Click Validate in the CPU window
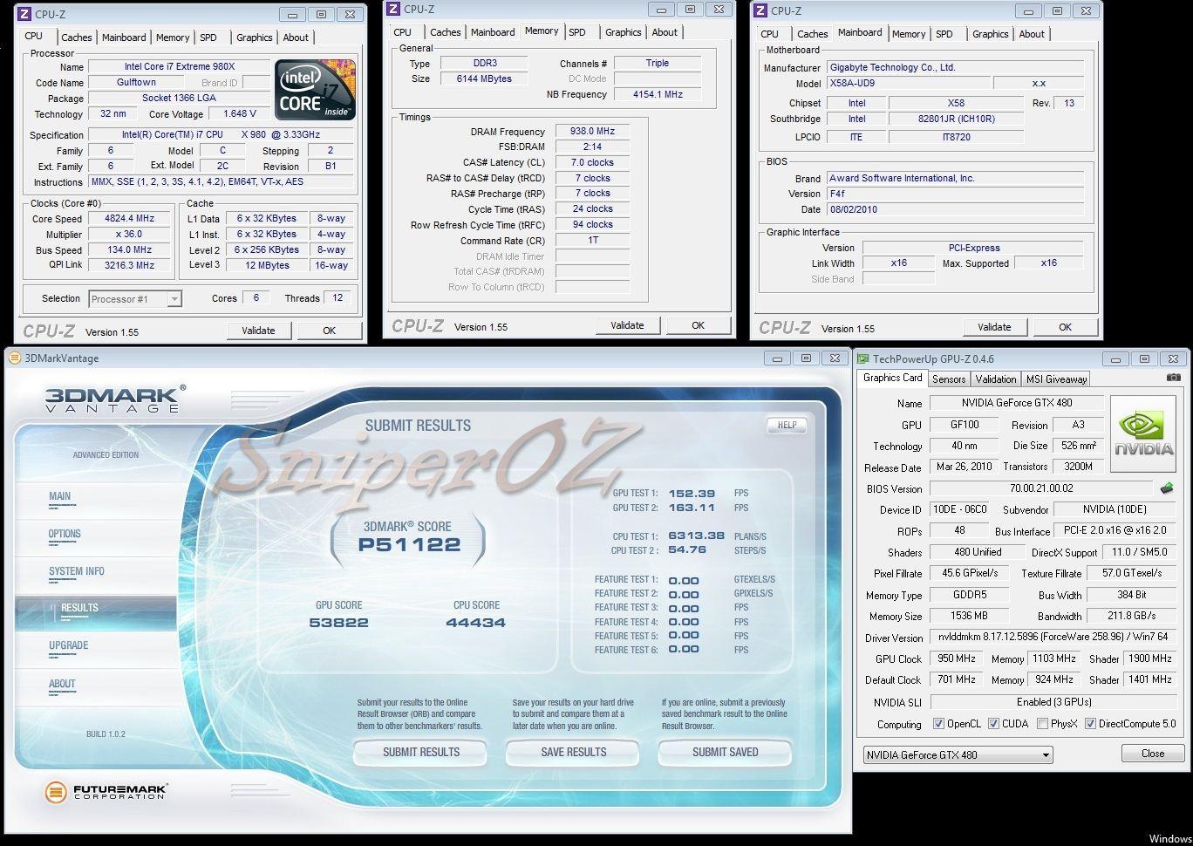Viewport: 1193px width, 846px height. pos(258,331)
